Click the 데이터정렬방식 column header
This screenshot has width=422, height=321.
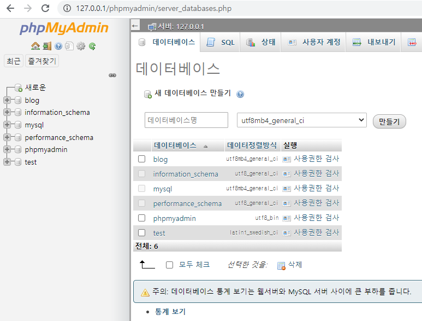pyautogui.click(x=252, y=145)
